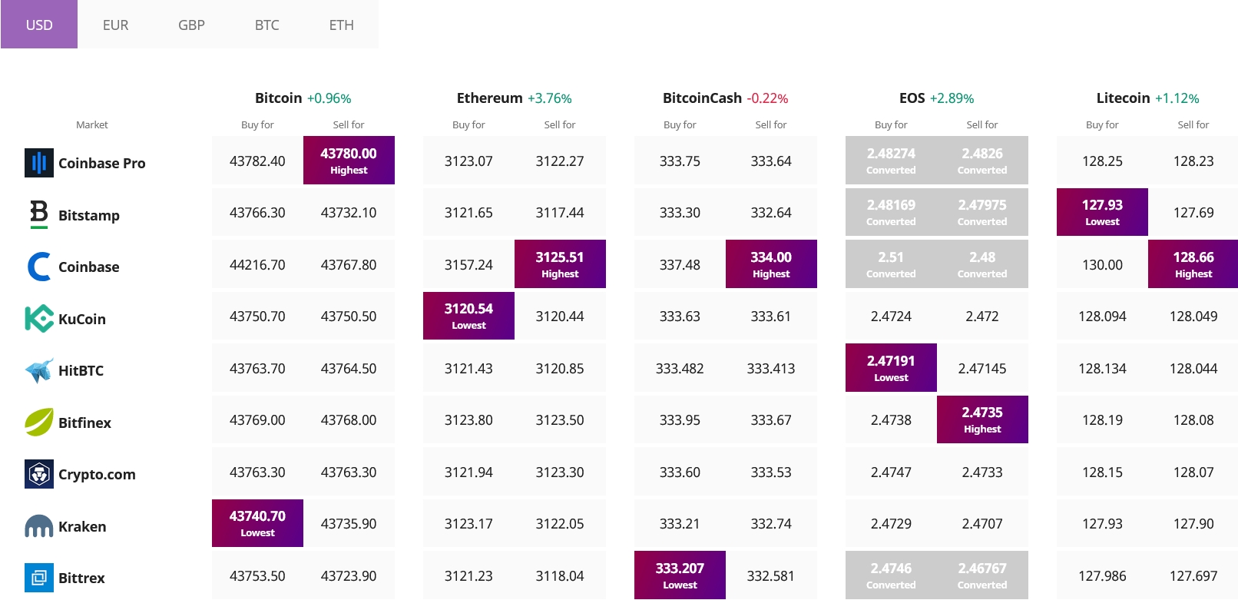Click the HitBTC logo icon
The image size is (1238, 600).
[x=39, y=370]
